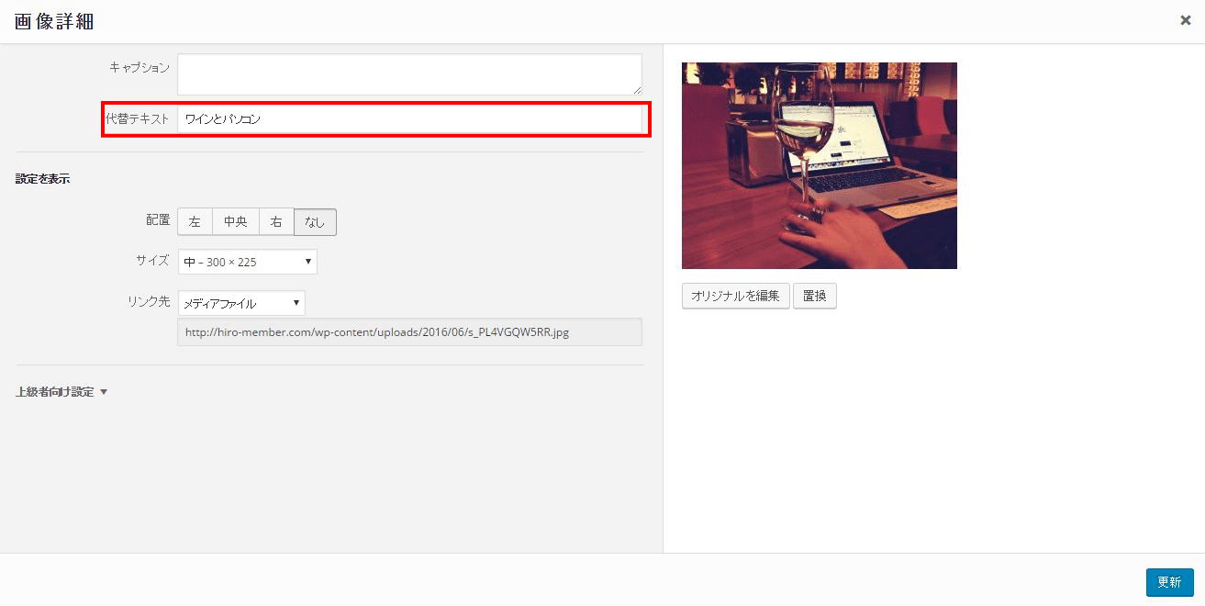
Task: Click the サイズ label
Action: pyautogui.click(x=152, y=261)
